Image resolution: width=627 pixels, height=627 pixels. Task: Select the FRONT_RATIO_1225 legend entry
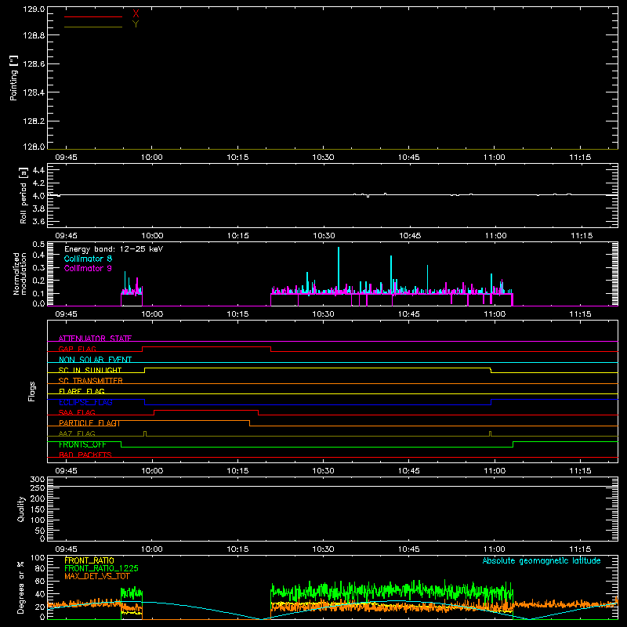(101, 568)
